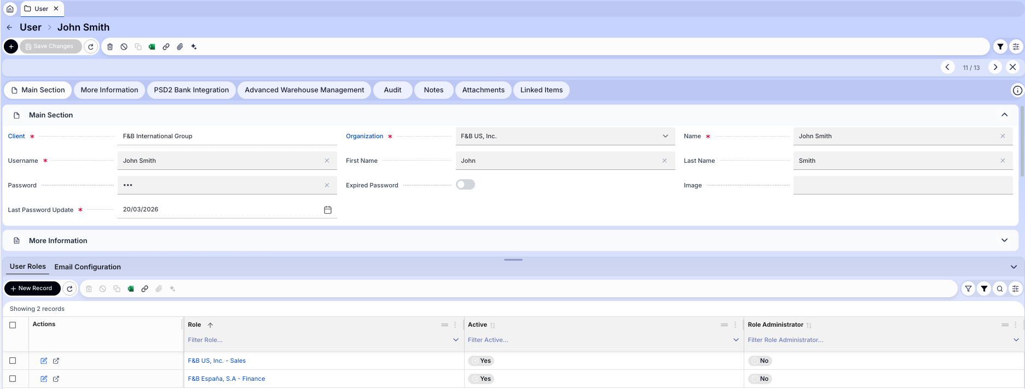Open the F&B US, Inc. - Sales role link
This screenshot has width=1025, height=389.
click(217, 361)
